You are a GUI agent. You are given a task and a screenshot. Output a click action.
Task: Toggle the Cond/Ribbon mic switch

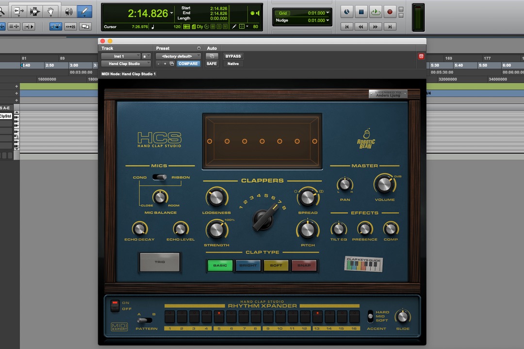pyautogui.click(x=160, y=177)
